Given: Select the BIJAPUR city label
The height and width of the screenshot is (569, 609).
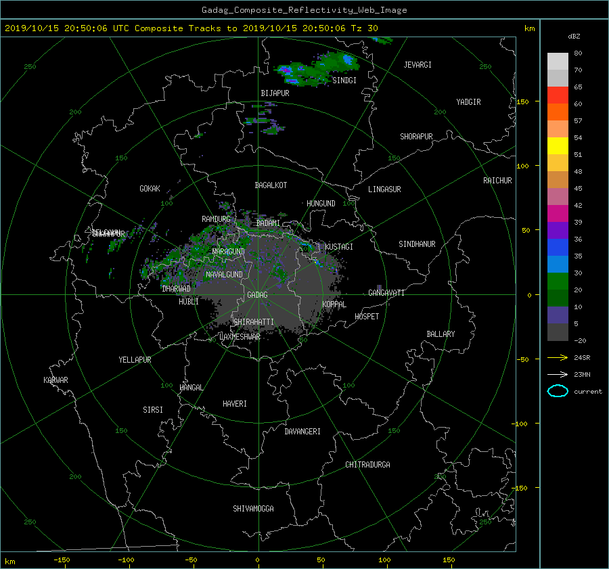Looking at the screenshot, I should tap(275, 93).
